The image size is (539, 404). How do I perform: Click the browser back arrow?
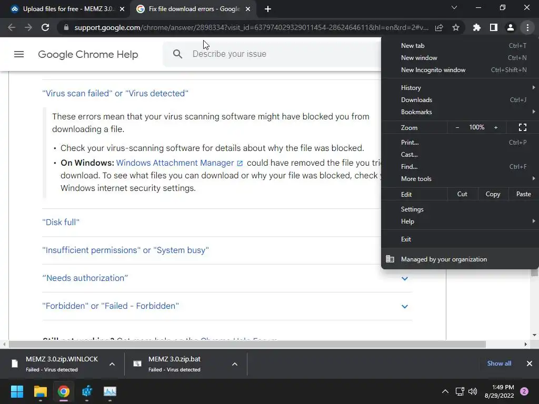pos(12,27)
